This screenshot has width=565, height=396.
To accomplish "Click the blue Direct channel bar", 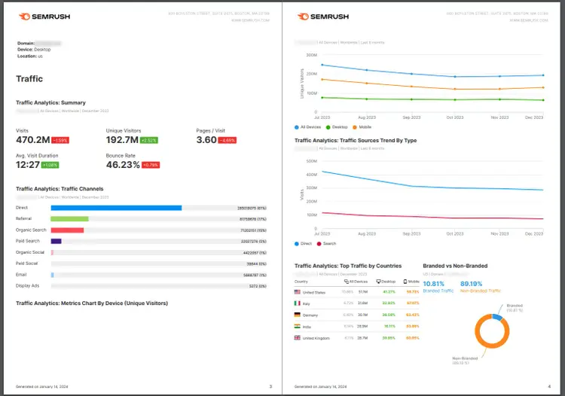I will (x=116, y=208).
